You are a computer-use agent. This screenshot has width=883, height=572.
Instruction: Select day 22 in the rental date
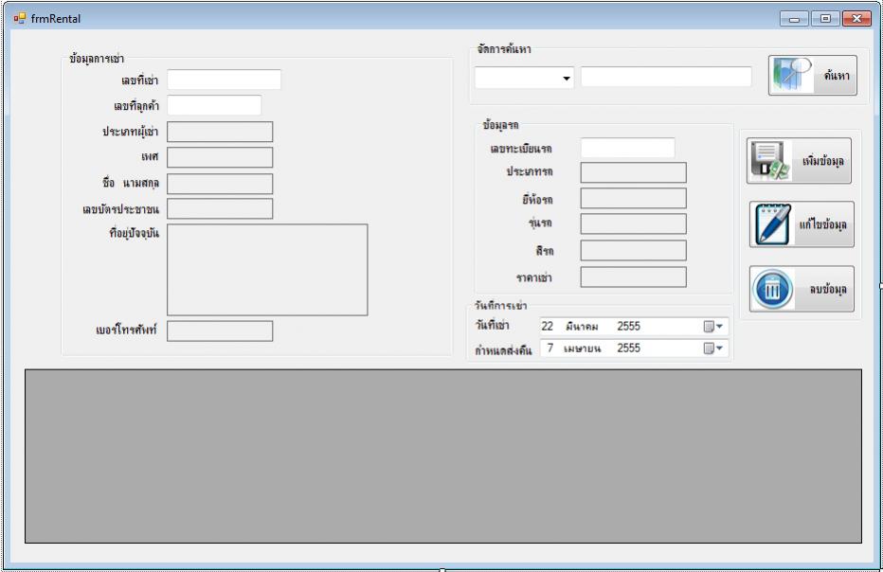pyautogui.click(x=548, y=326)
